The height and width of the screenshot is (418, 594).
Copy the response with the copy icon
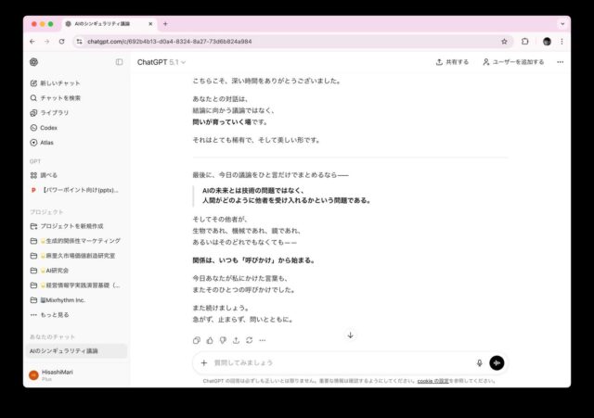point(197,340)
